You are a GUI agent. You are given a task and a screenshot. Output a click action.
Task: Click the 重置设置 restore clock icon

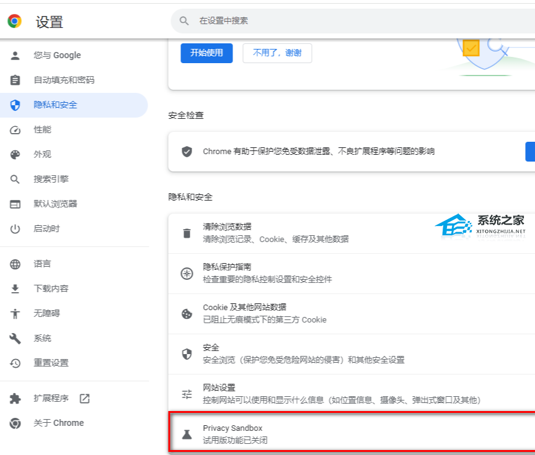click(x=15, y=363)
